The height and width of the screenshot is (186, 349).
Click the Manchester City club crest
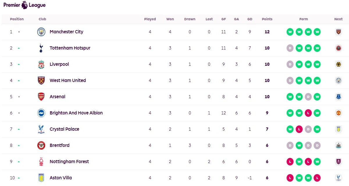tap(41, 32)
